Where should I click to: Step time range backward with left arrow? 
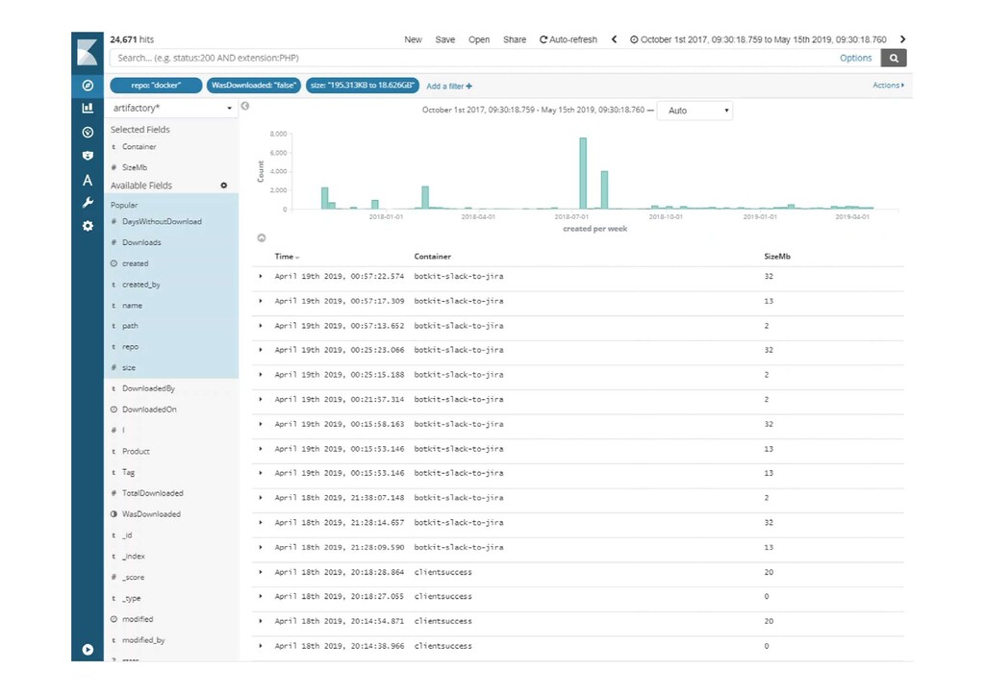[x=615, y=39]
